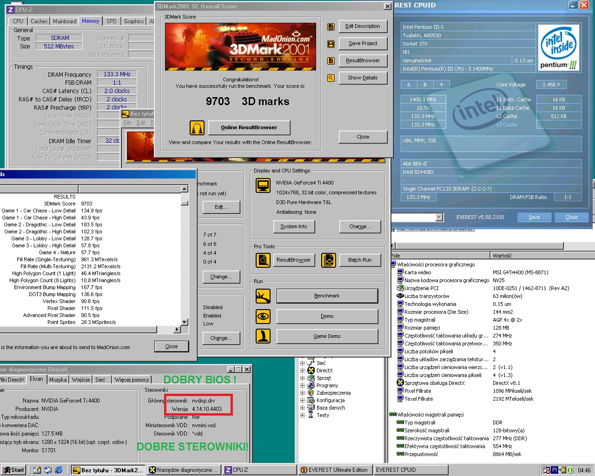
Task: Expand the Sprzęt tree node
Action: [x=302, y=378]
